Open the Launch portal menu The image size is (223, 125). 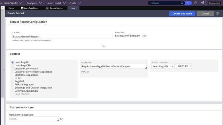pos(54,3)
